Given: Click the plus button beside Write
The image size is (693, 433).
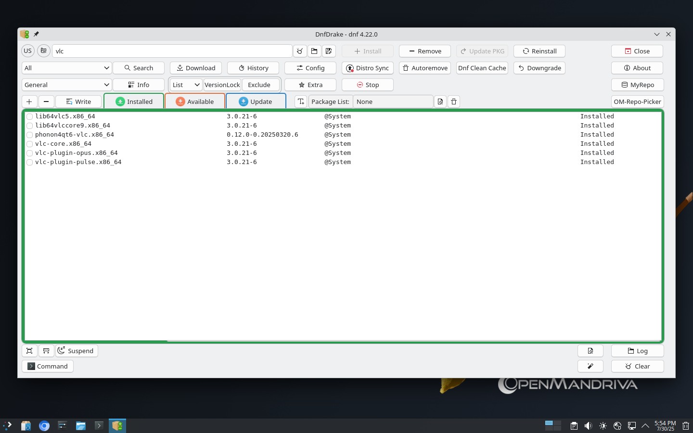Looking at the screenshot, I should coord(29,102).
